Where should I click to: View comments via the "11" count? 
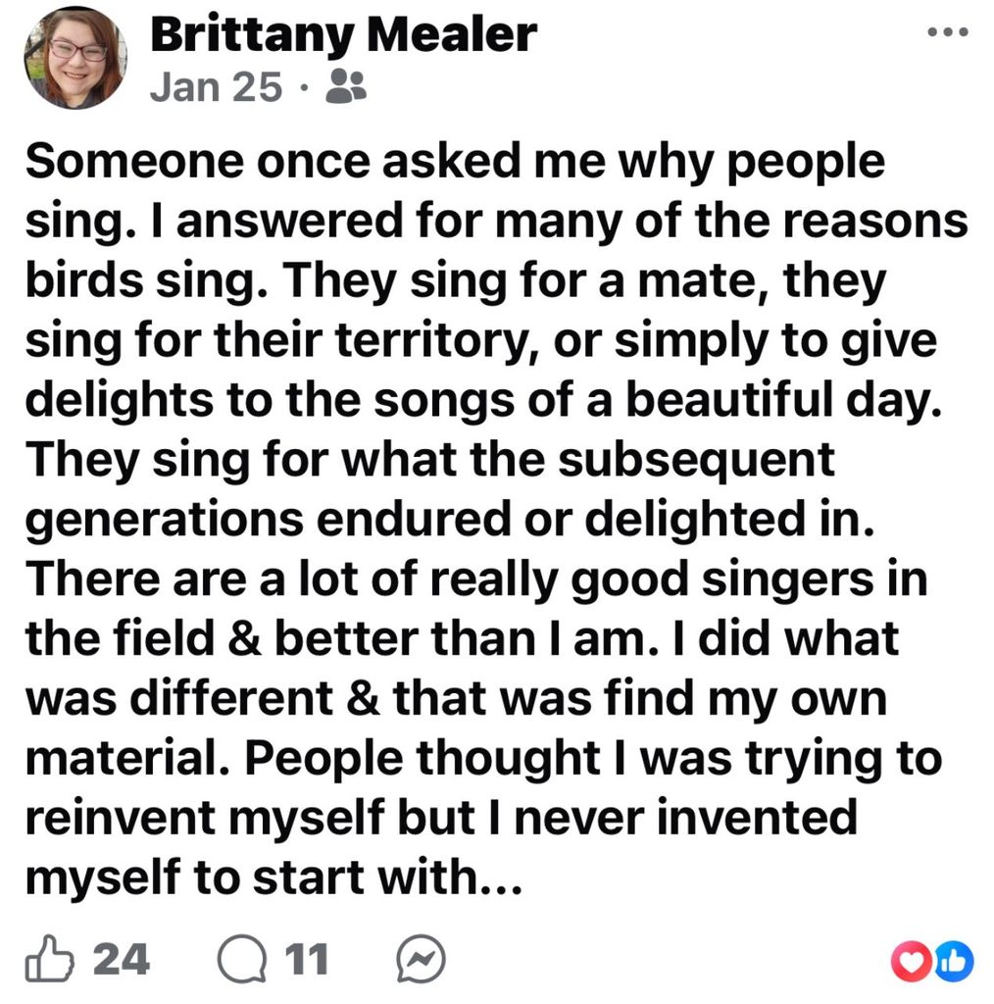click(x=306, y=960)
